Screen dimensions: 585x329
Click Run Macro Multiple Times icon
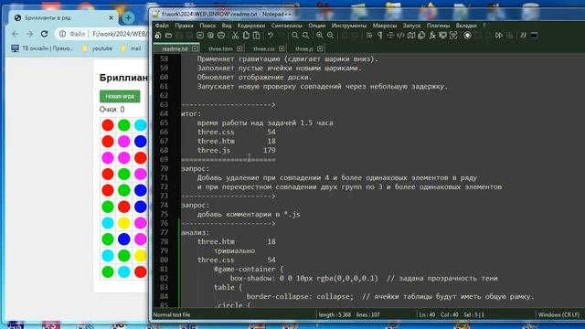click(499, 36)
